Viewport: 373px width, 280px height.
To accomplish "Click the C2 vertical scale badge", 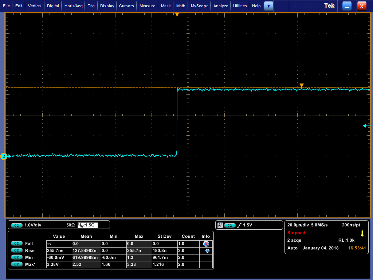I will pos(17,225).
